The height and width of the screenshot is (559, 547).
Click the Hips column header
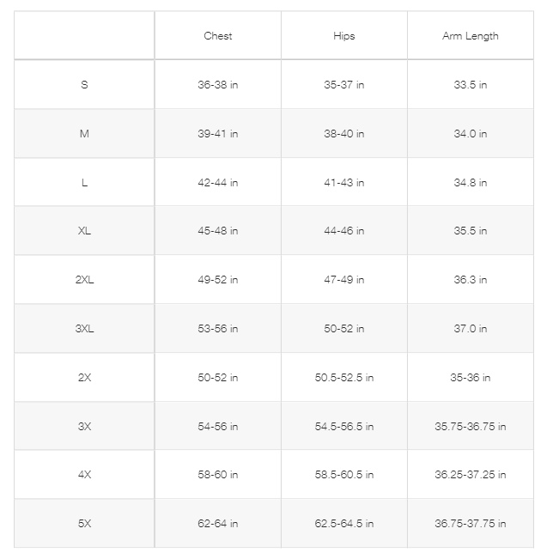click(344, 36)
